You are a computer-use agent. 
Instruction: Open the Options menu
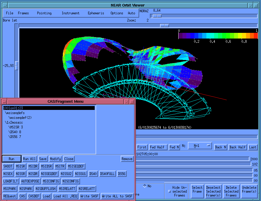[117, 13]
